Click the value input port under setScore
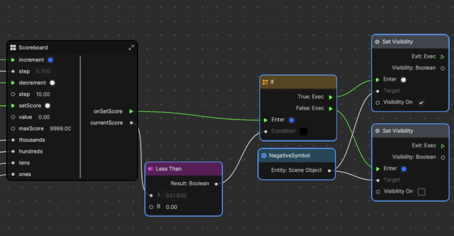Image resolution: width=454 pixels, height=236 pixels. 13,117
